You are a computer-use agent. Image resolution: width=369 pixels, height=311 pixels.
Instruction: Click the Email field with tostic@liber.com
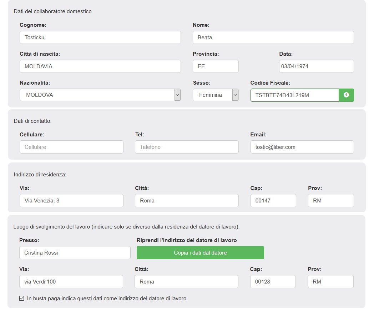(302, 147)
